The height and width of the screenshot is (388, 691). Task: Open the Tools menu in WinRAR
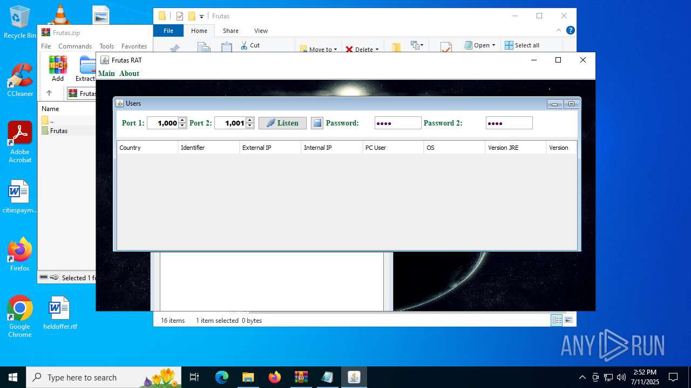(x=106, y=46)
